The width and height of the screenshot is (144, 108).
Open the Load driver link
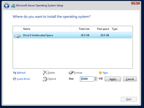coord(24,79)
